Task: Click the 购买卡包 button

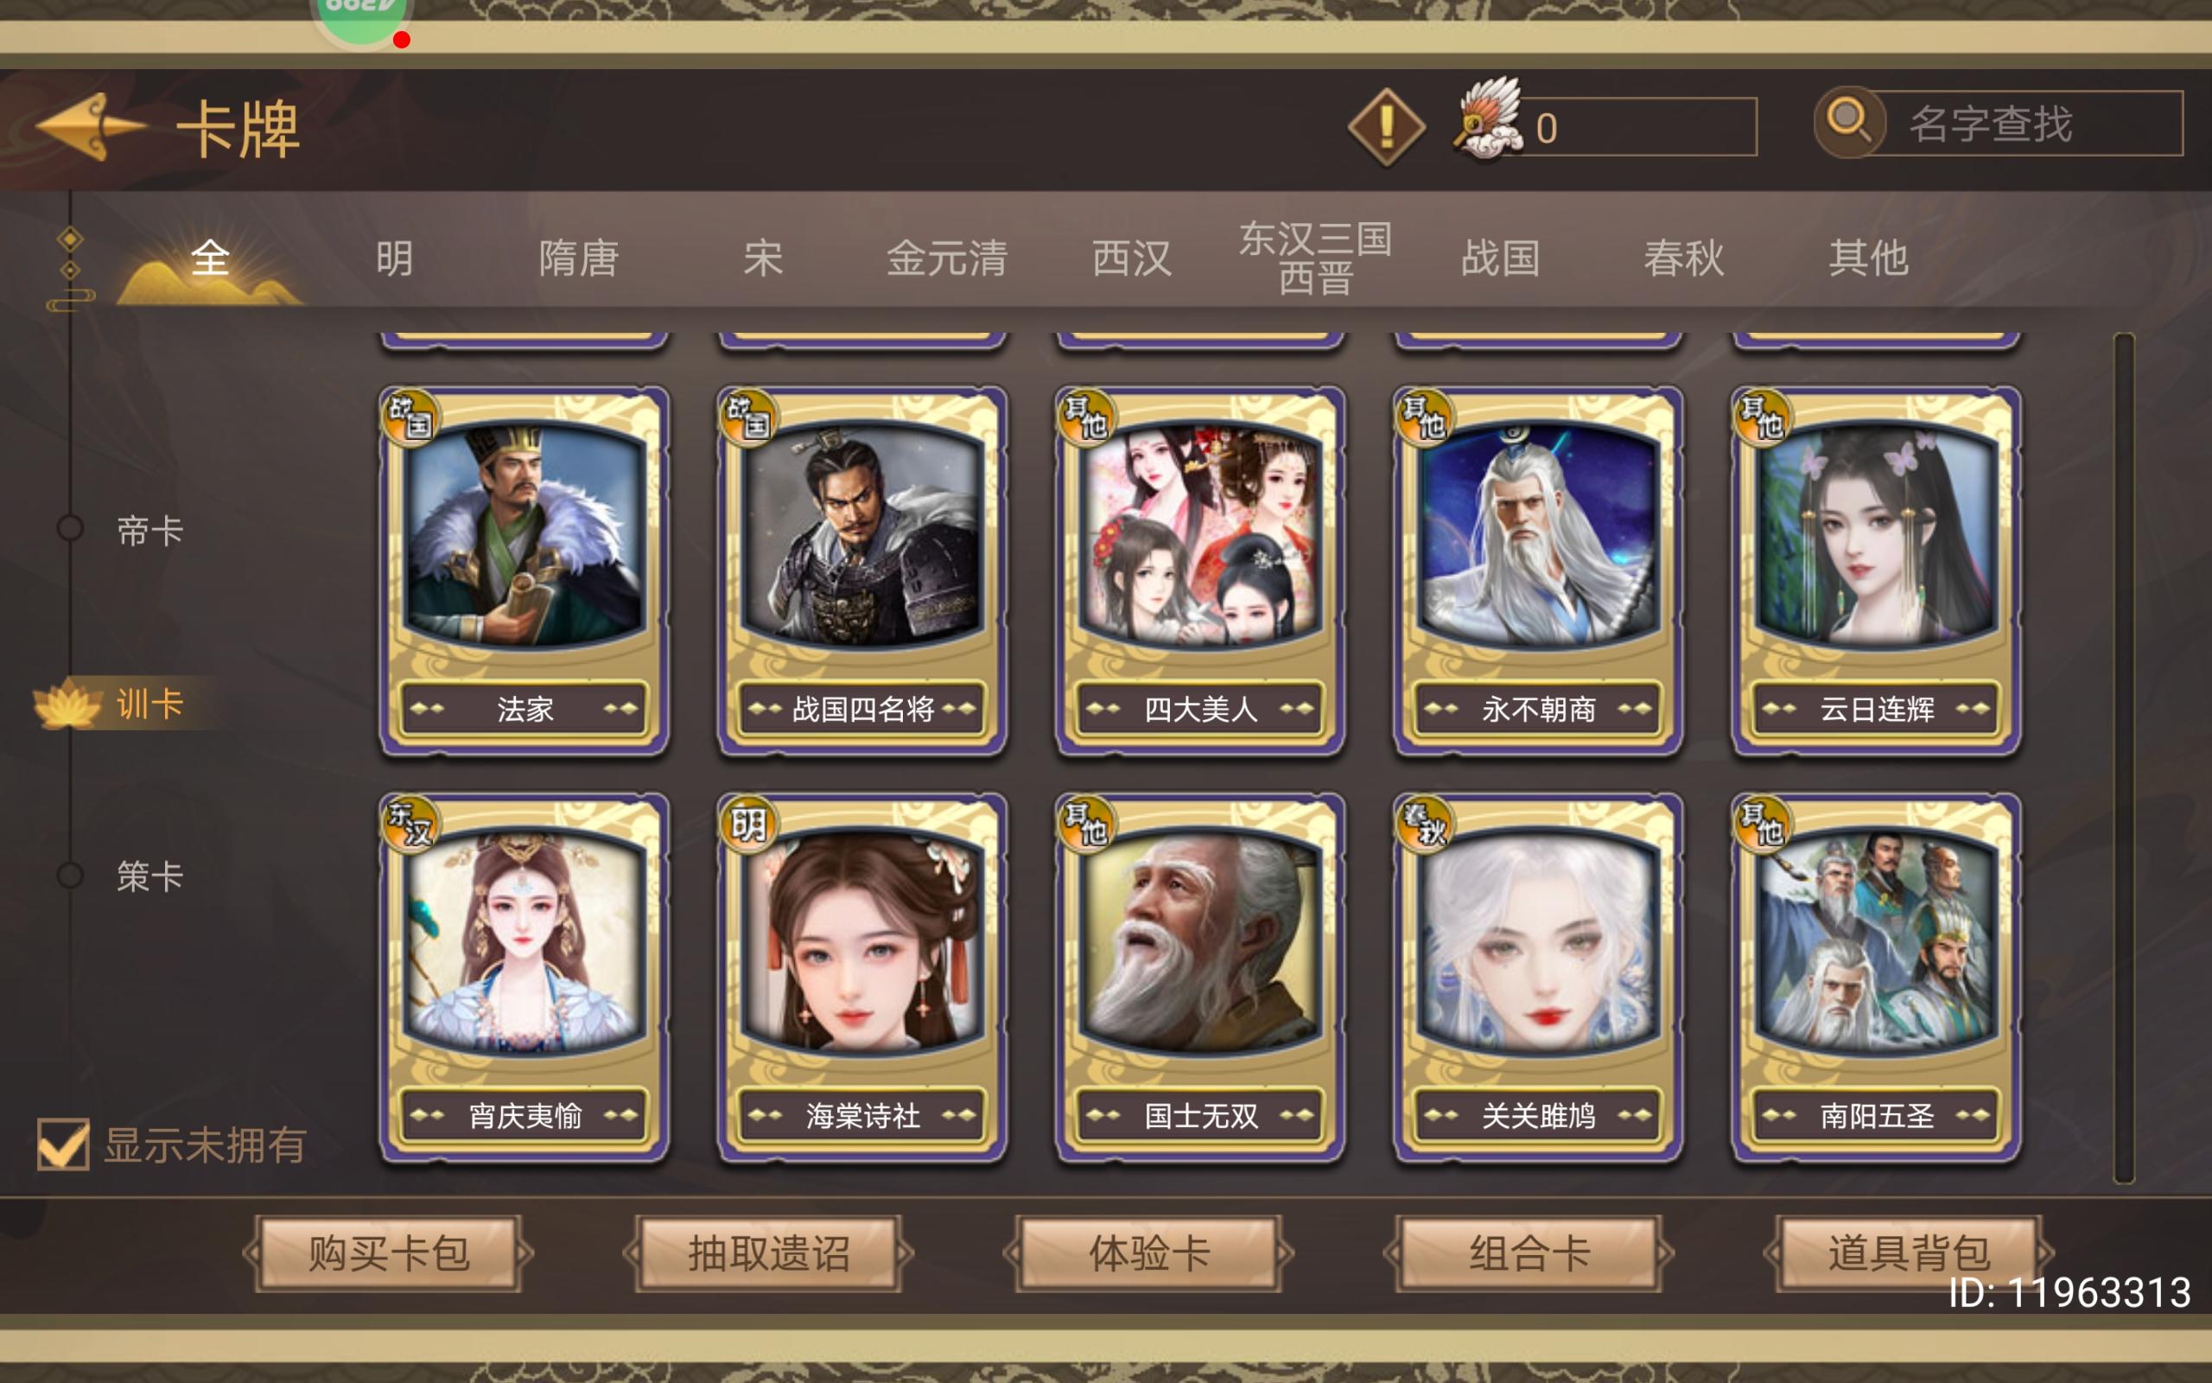Action: click(x=389, y=1253)
